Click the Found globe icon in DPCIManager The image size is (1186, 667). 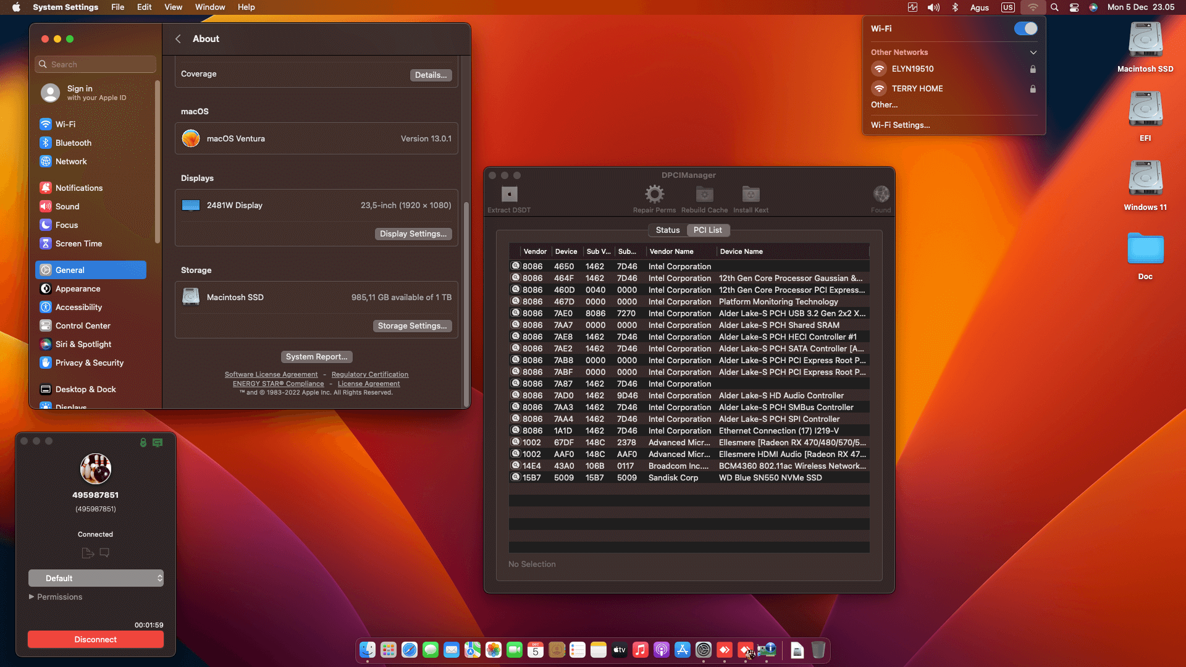(881, 194)
